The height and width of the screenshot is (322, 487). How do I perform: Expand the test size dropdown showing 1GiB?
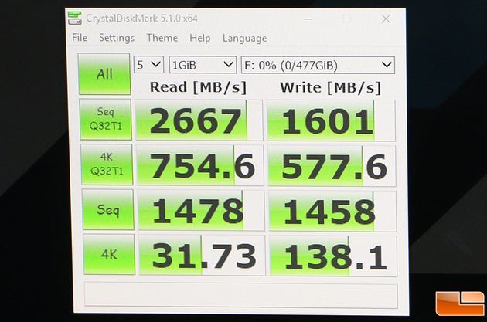203,65
